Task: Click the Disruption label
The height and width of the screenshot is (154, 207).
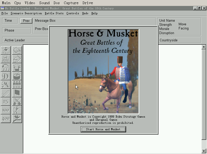Action: point(167,33)
